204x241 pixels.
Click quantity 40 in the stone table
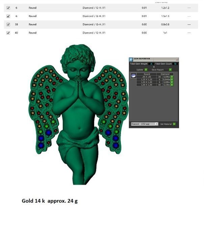[16, 33]
